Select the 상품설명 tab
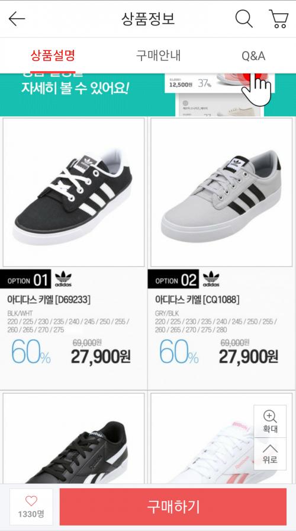Screen dimensions: 296x531 [x=53, y=56]
